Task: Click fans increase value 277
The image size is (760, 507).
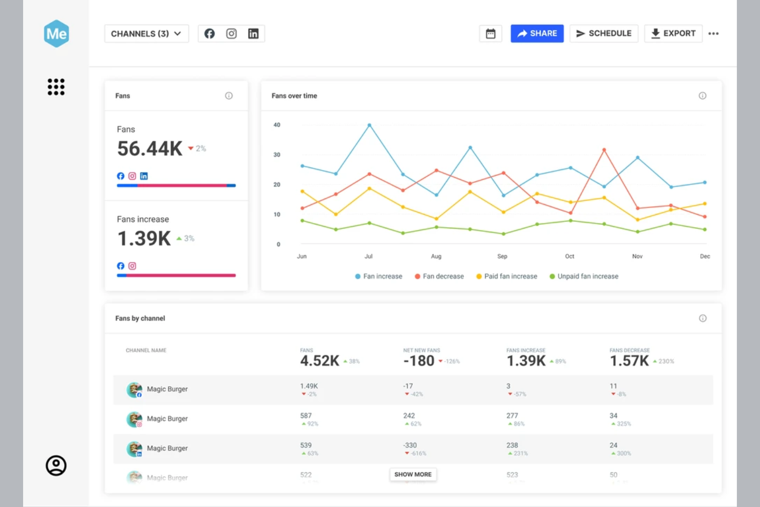Action: point(512,416)
